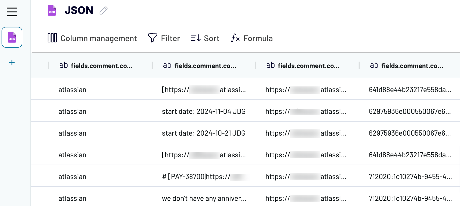Click the column bars icon next to Column management
Image resolution: width=460 pixels, height=206 pixels.
[52, 38]
